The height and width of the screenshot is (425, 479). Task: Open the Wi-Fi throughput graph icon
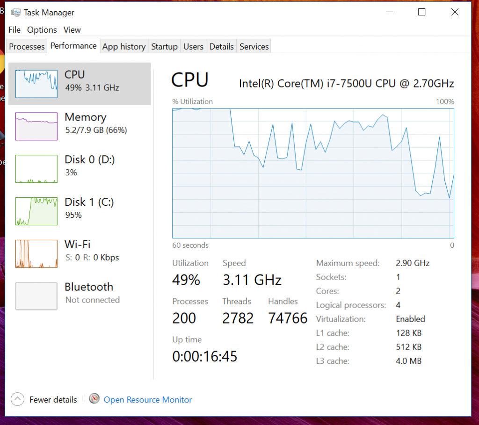(36, 254)
